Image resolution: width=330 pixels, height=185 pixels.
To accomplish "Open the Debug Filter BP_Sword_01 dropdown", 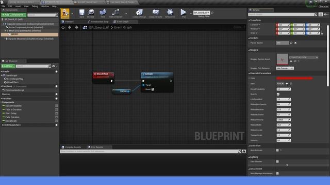I will pos(202,13).
